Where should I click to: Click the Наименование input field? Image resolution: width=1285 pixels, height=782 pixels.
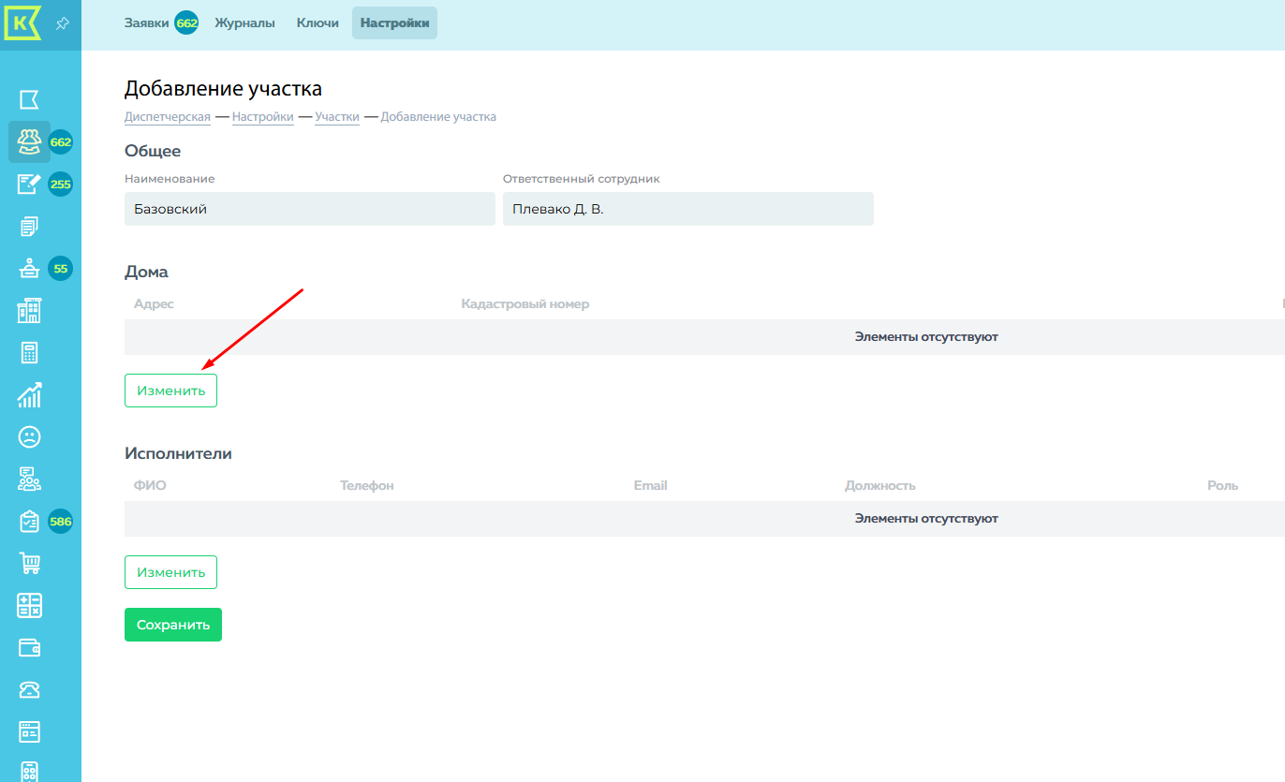[309, 209]
